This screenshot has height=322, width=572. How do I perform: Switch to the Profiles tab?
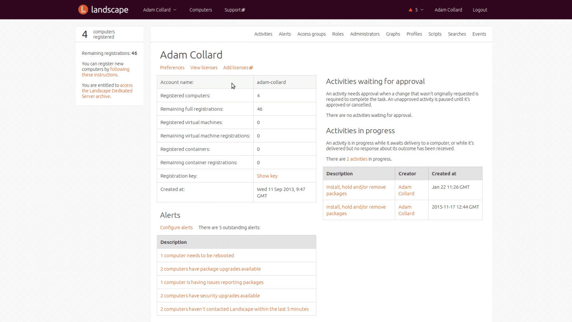click(414, 34)
